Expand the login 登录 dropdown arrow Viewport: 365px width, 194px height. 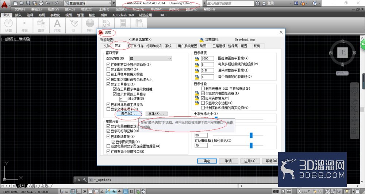[291, 3]
